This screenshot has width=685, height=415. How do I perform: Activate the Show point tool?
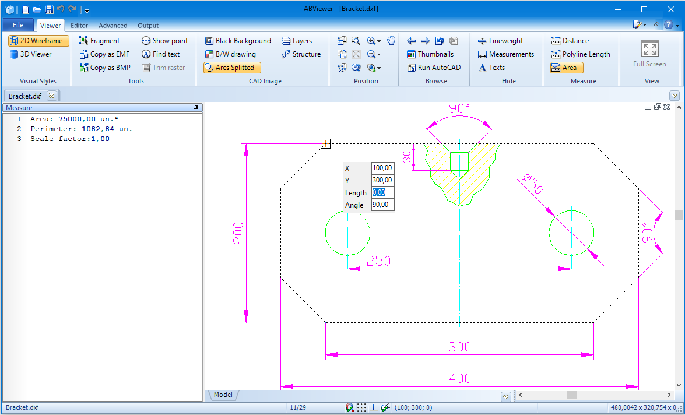pyautogui.click(x=165, y=41)
